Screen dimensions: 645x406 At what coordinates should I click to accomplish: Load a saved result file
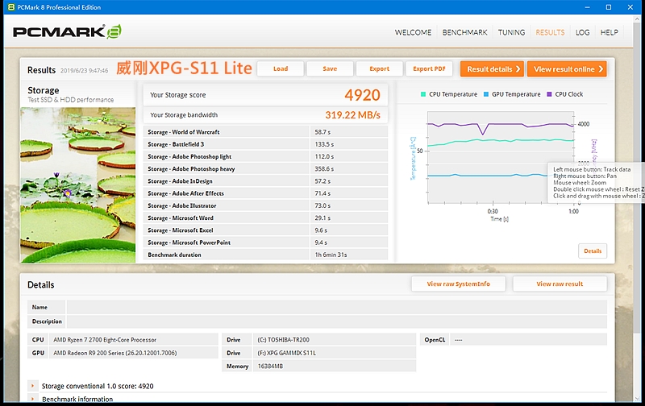281,68
